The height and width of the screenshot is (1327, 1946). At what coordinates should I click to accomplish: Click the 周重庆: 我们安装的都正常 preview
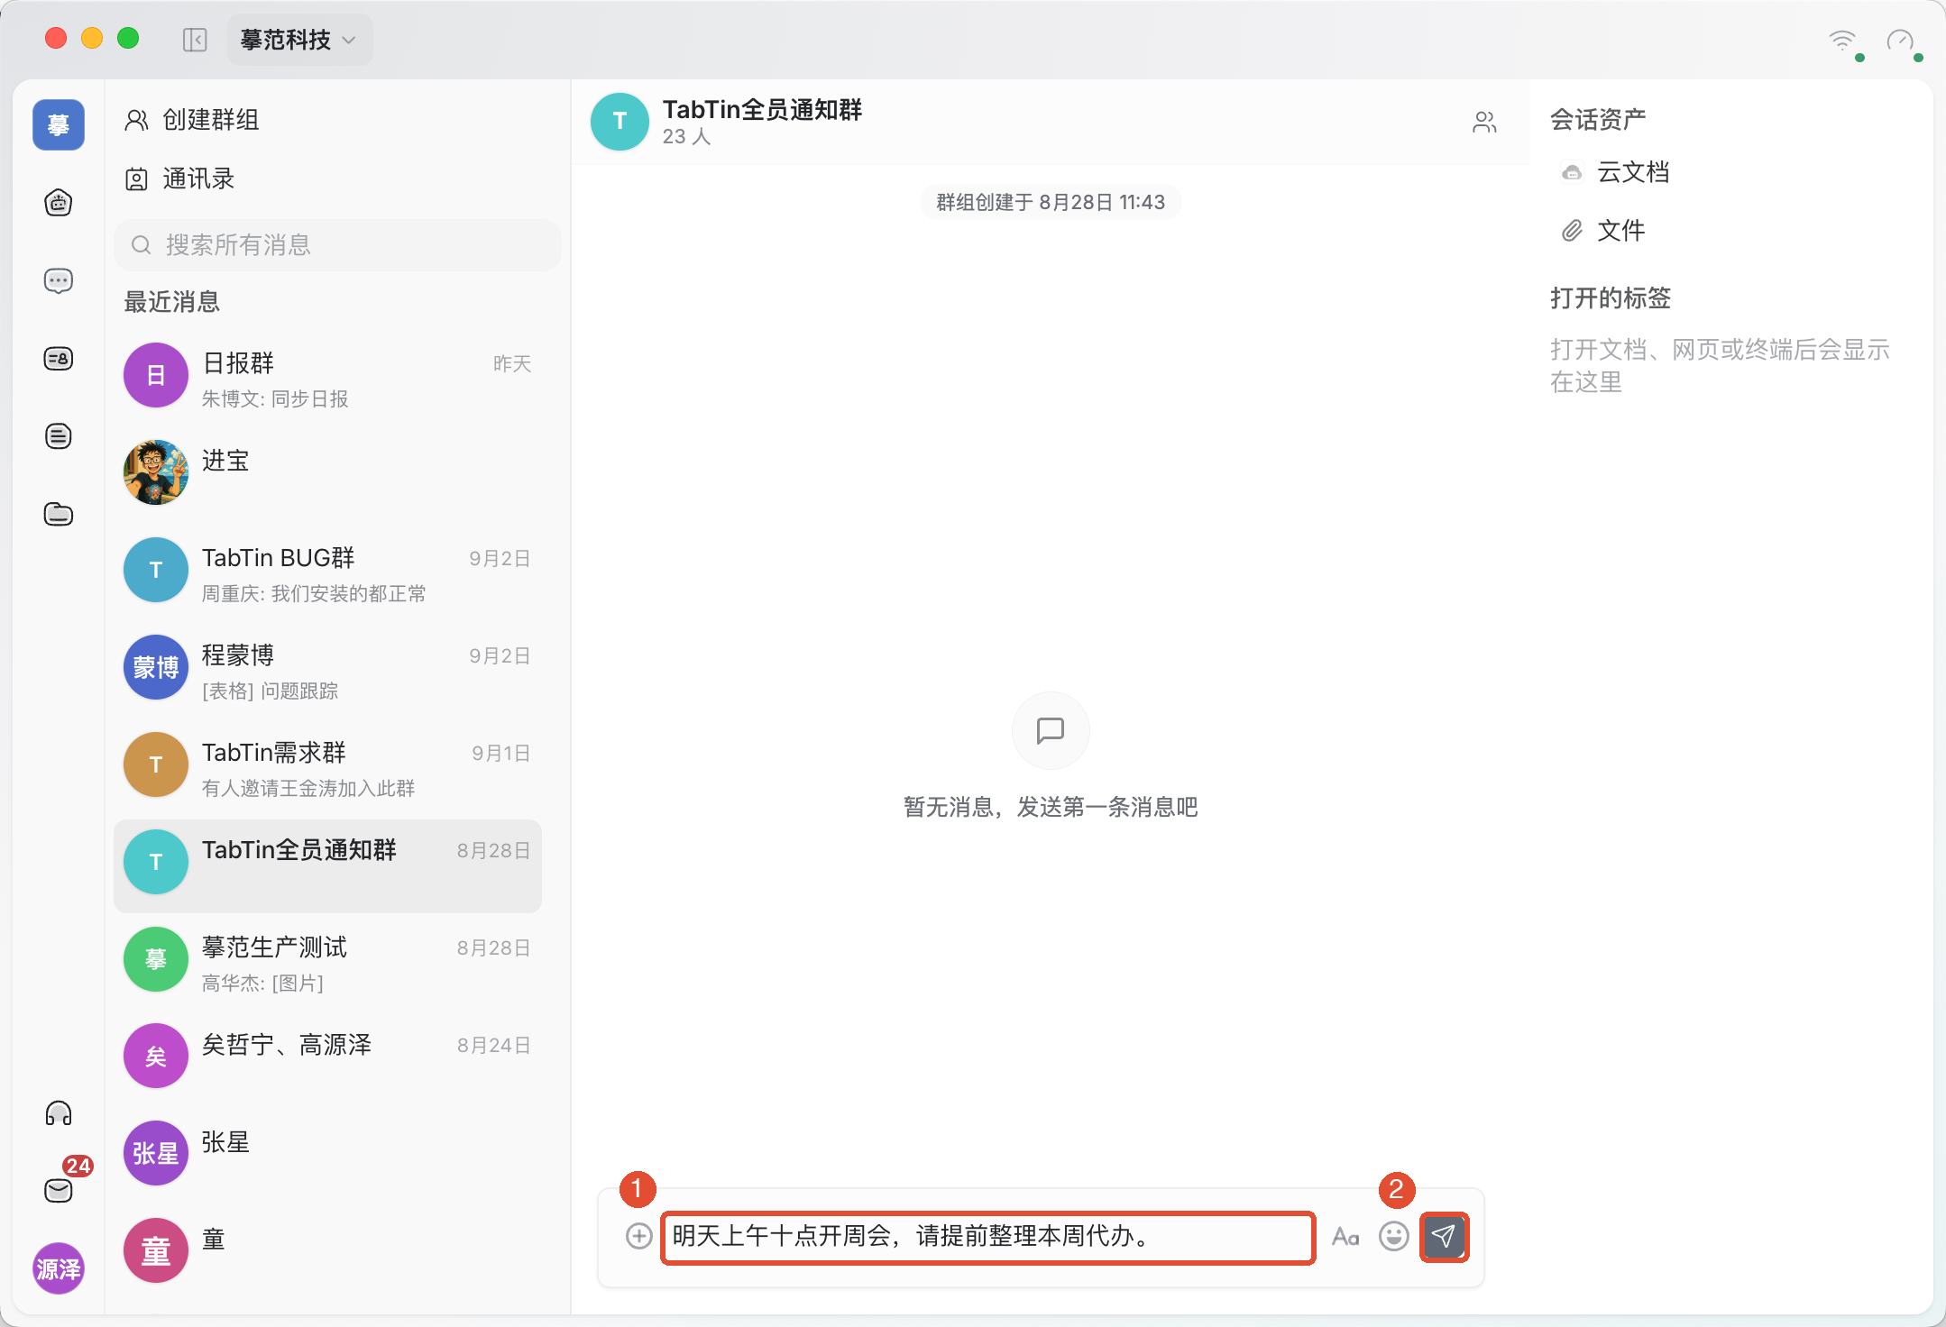(x=314, y=594)
